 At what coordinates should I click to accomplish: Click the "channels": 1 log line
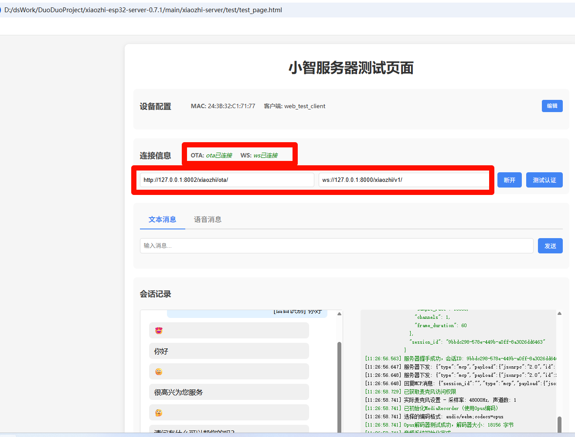[432, 317]
